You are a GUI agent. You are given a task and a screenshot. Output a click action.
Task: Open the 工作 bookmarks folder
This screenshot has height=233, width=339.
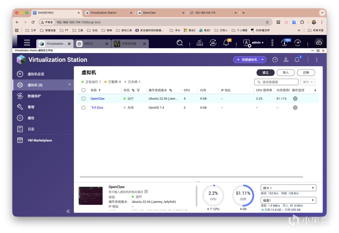click(x=31, y=30)
